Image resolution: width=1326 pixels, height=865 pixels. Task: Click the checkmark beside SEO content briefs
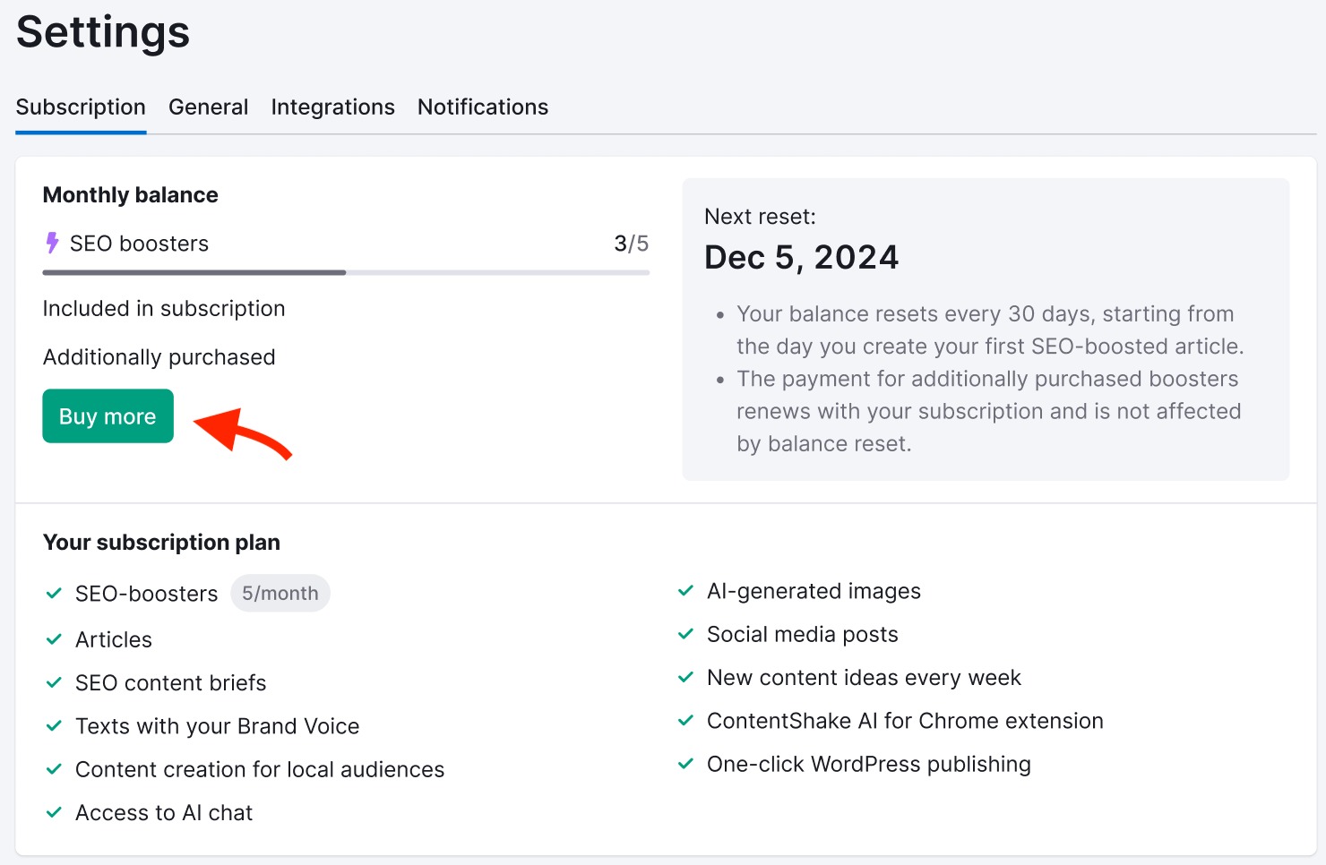tap(54, 682)
